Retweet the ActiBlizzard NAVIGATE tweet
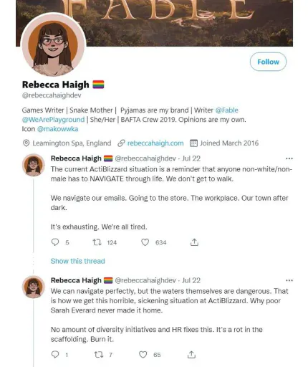 tap(97, 242)
